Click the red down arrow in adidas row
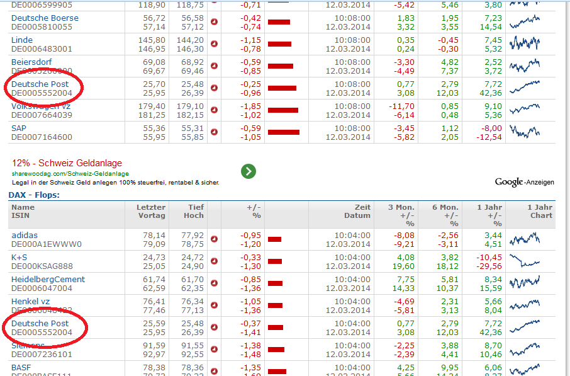Image resolution: width=570 pixels, height=376 pixels. click(x=214, y=239)
